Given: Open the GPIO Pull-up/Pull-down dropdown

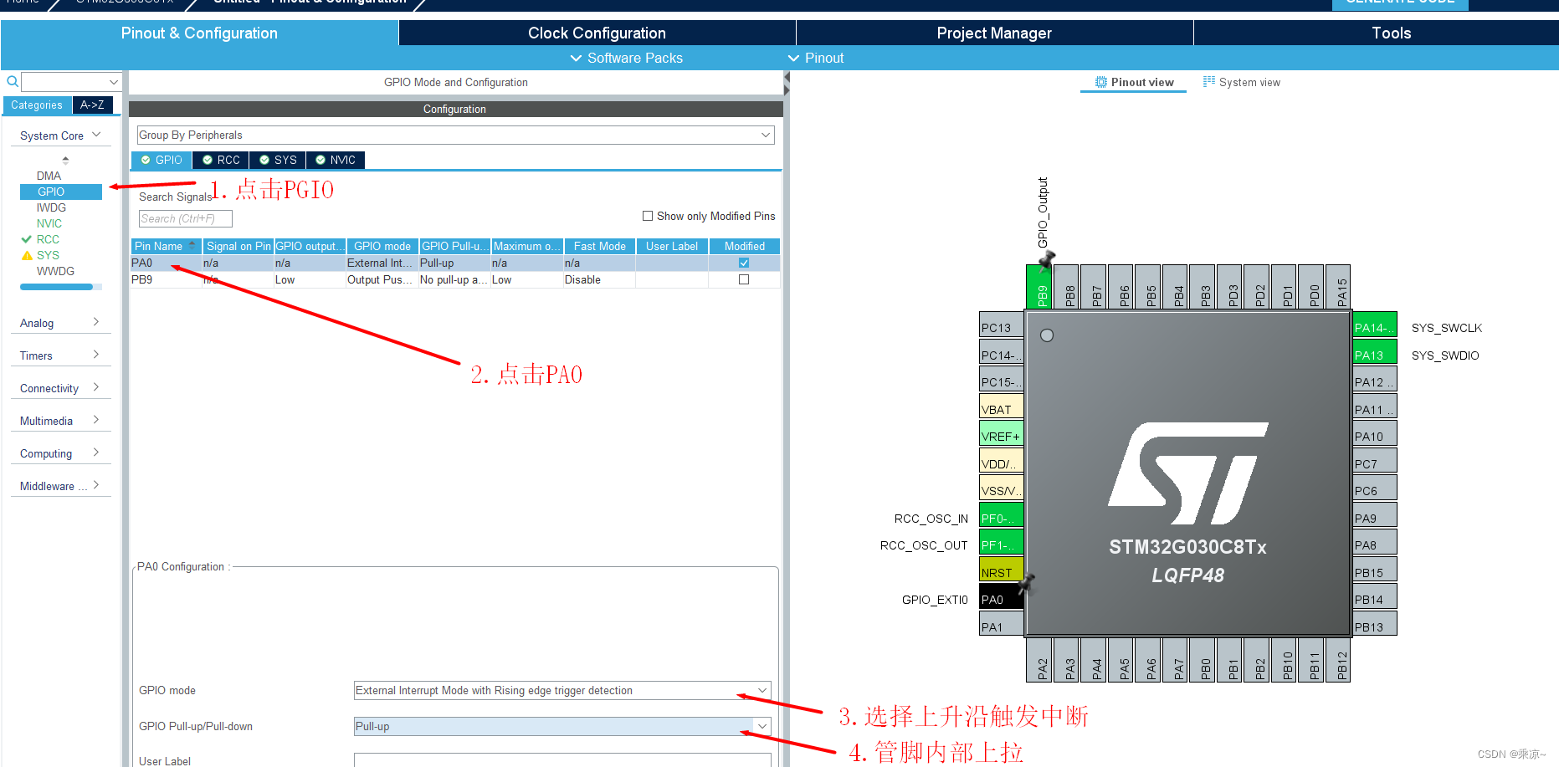Looking at the screenshot, I should pyautogui.click(x=562, y=726).
